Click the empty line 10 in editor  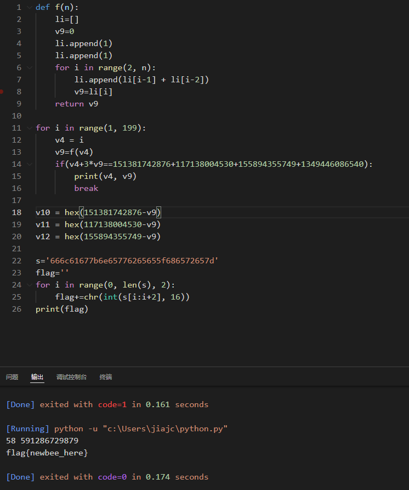[164, 116]
